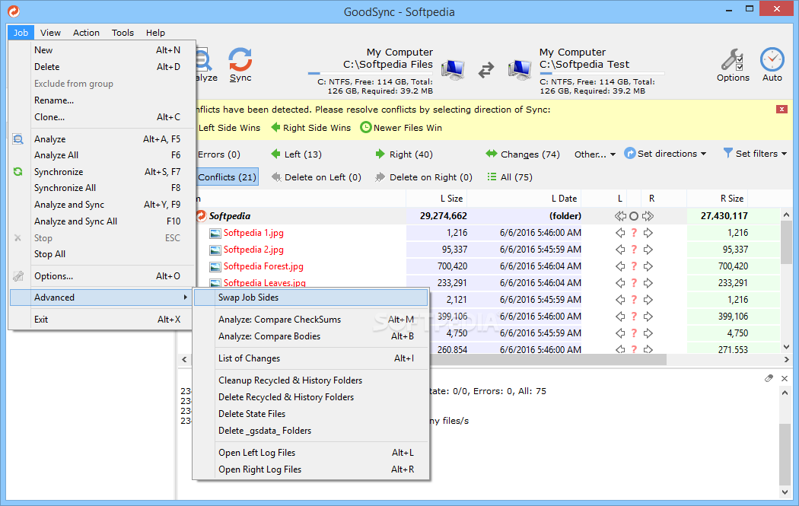799x506 pixels.
Task: Click horizontal scrollbar left arrow
Action: 184,360
